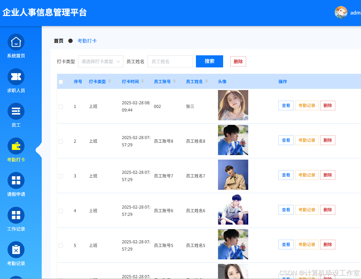Viewport: 361px width, 279px height.
Task: Go to 请假申请 menu label
Action: [16, 194]
